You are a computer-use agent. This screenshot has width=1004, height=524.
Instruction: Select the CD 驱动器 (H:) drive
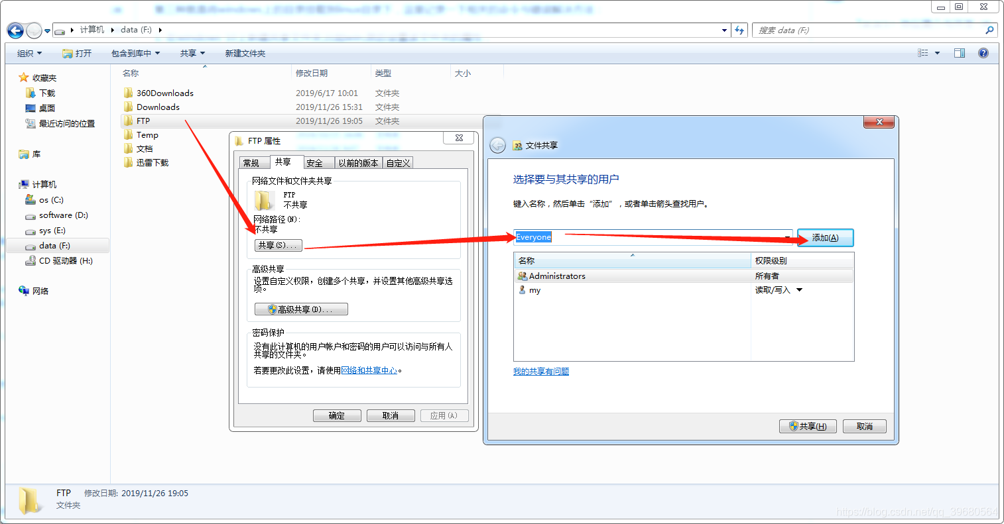[59, 260]
